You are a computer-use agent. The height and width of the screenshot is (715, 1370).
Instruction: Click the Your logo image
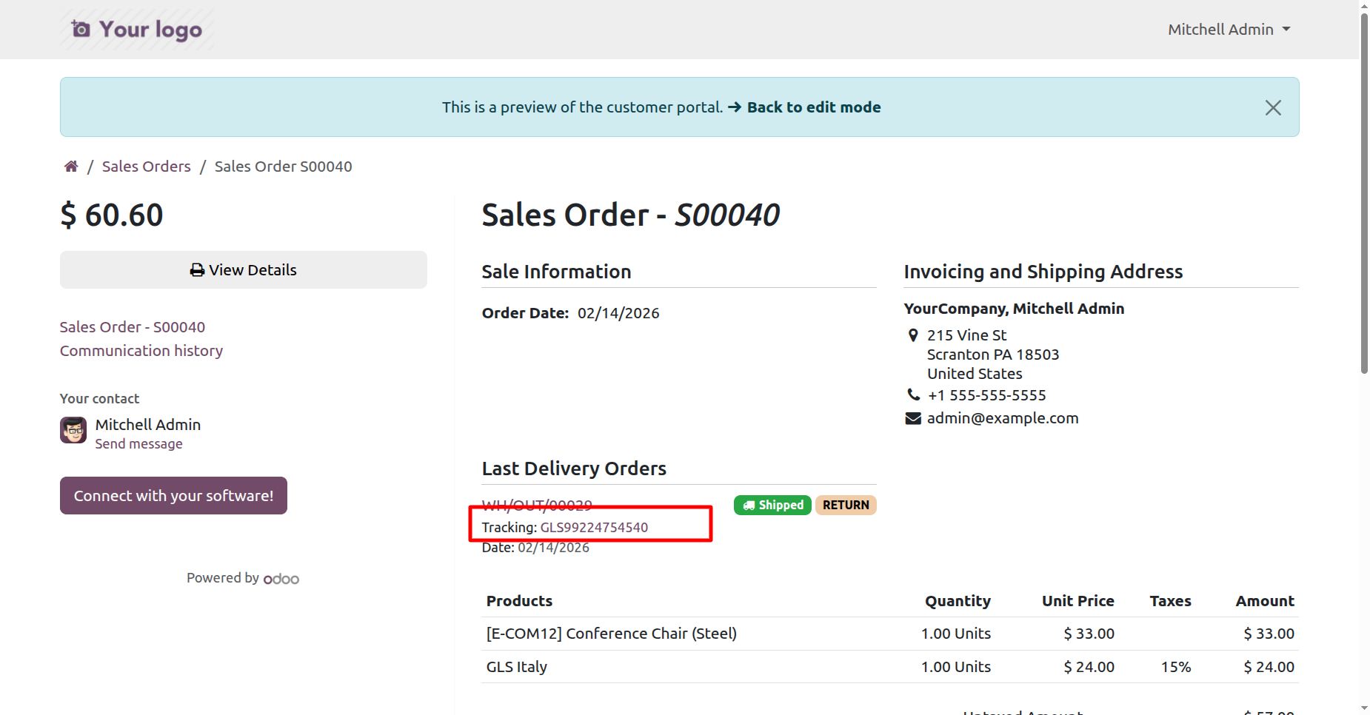coord(137,30)
